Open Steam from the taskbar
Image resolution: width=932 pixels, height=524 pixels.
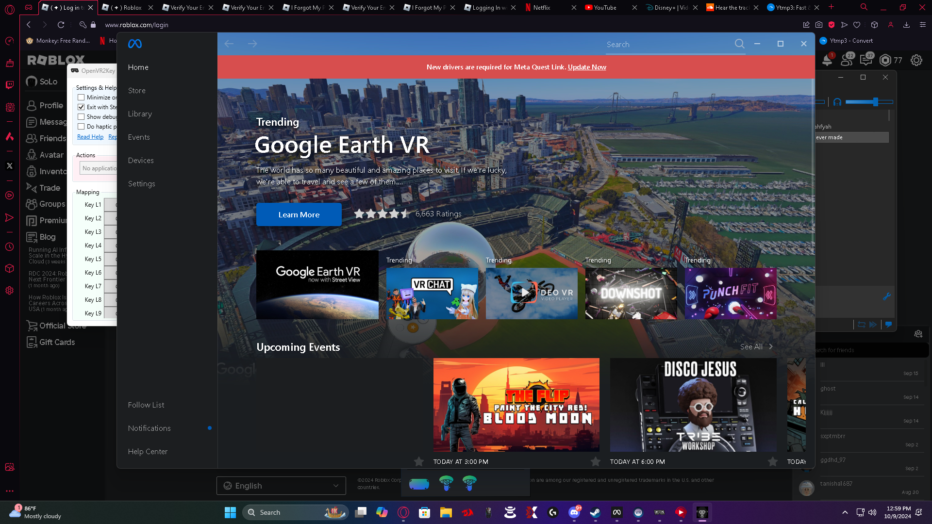[x=595, y=512]
